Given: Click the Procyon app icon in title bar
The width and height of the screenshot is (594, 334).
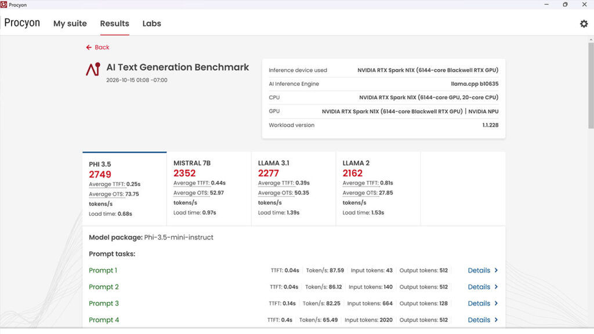Looking at the screenshot, I should tap(4, 5).
